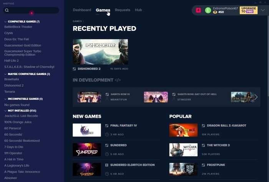Switch to the Dashboard tab
The height and width of the screenshot is (182, 269).
tap(82, 10)
